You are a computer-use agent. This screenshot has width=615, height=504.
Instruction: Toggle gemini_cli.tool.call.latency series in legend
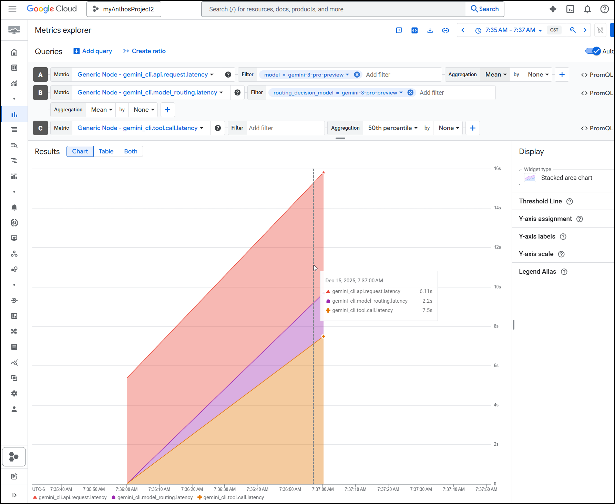click(230, 497)
